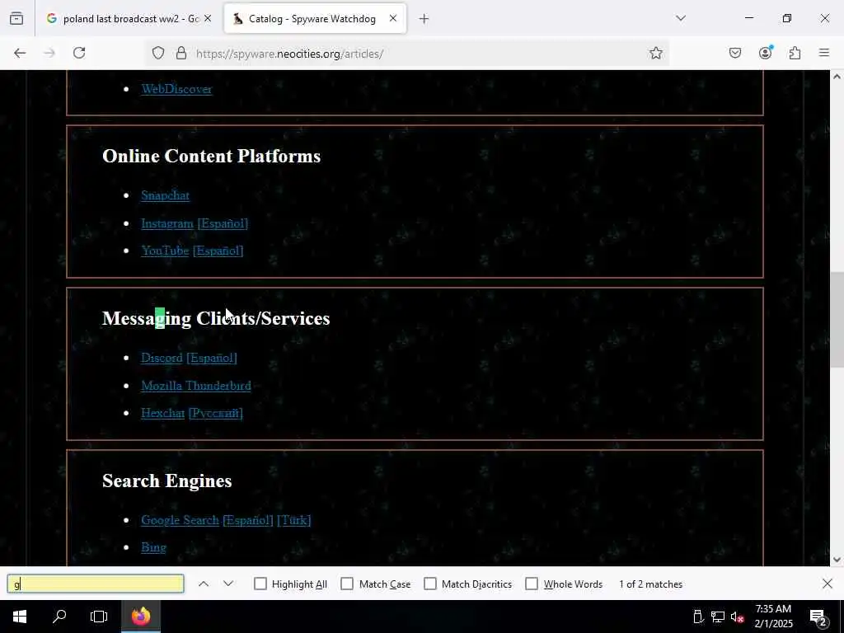Open the Snapchat article link

[x=165, y=195]
